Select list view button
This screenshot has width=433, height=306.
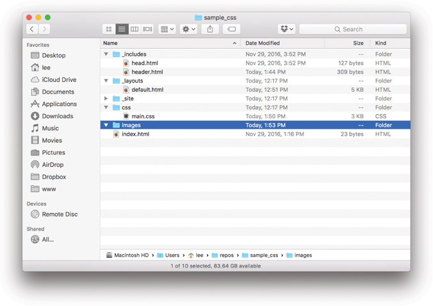pos(122,29)
